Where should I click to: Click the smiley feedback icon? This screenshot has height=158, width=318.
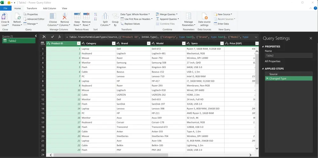pyautogui.click(x=9, y=3)
